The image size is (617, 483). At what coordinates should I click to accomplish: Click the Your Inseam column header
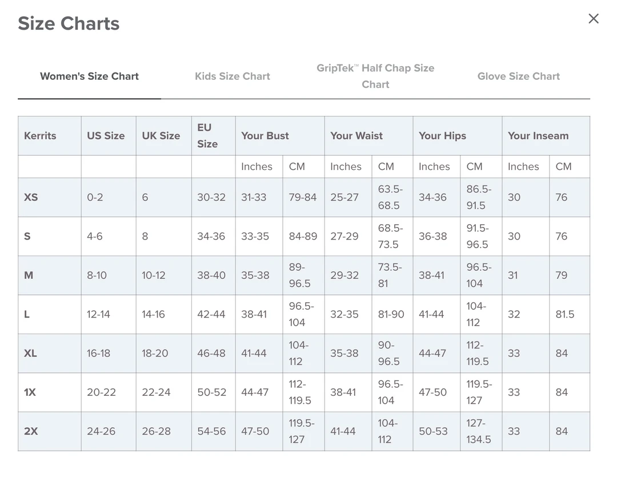tap(538, 136)
